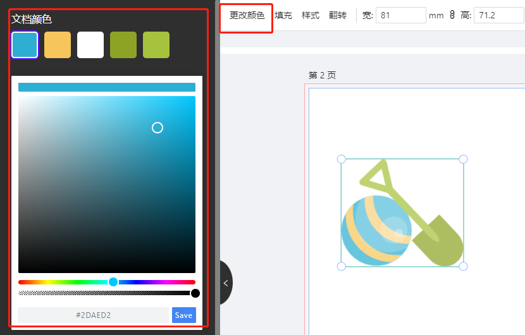Select the olive green document color swatch
The image size is (525, 335).
click(123, 45)
